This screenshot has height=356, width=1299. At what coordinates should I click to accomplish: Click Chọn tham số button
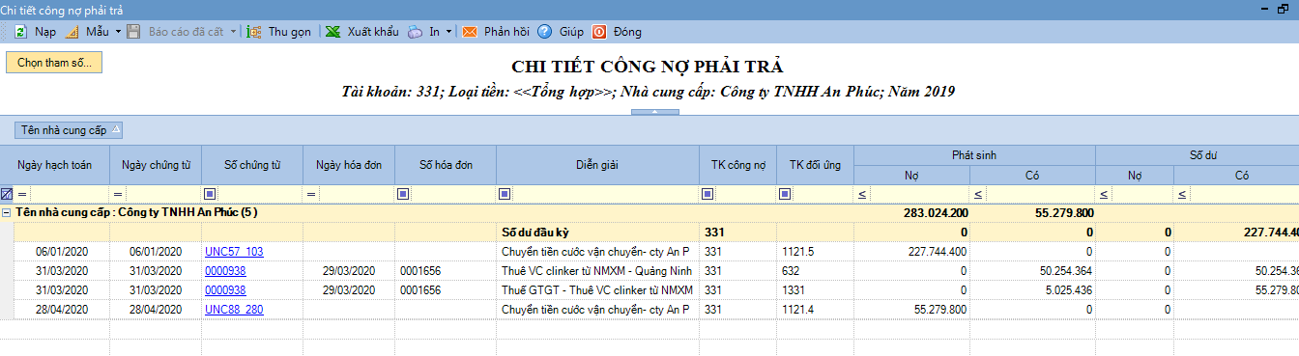(x=54, y=62)
